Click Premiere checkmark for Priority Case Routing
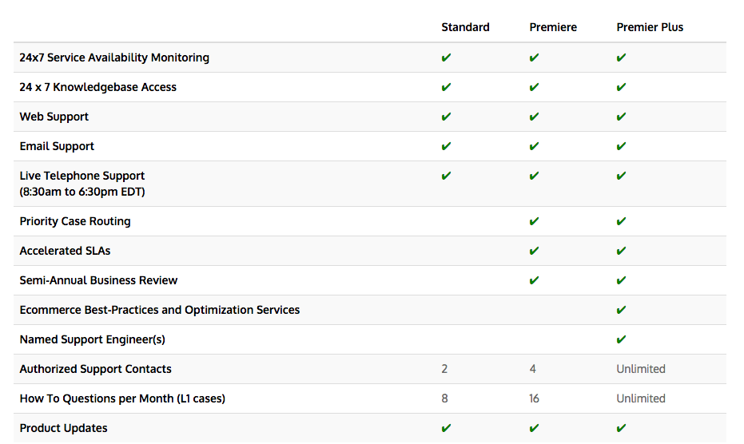Image resolution: width=744 pixels, height=444 pixels. [534, 221]
